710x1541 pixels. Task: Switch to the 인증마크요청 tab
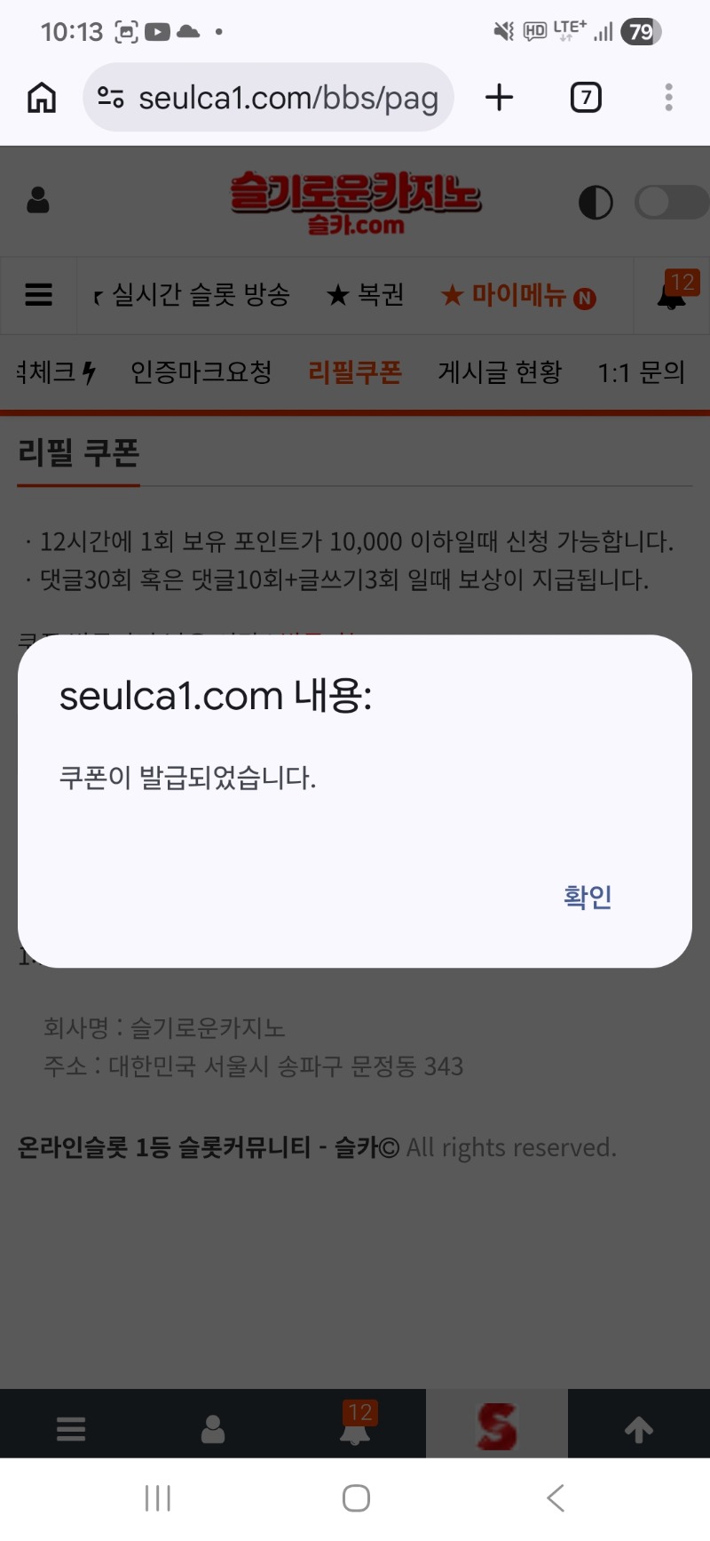click(201, 371)
